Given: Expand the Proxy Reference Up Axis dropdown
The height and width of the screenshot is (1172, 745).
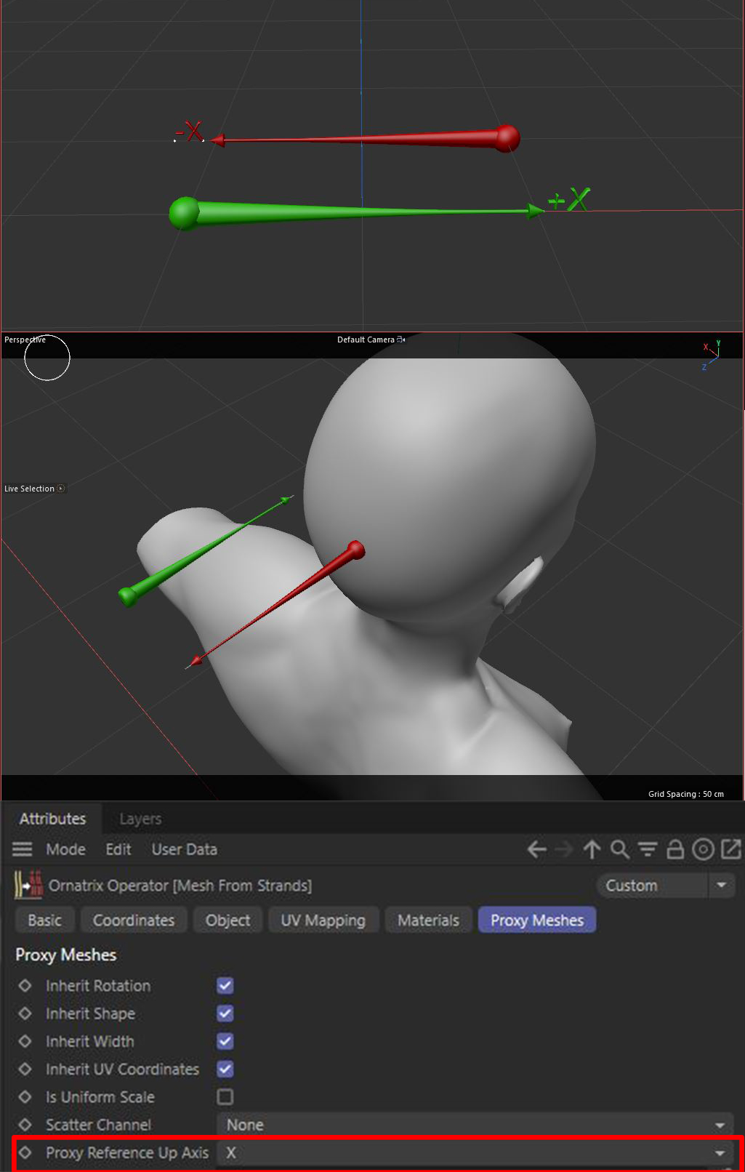Looking at the screenshot, I should pyautogui.click(x=476, y=1153).
